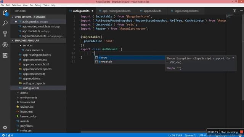Open the Edit menu
The height and width of the screenshot is (137, 244).
(x=8, y=5)
